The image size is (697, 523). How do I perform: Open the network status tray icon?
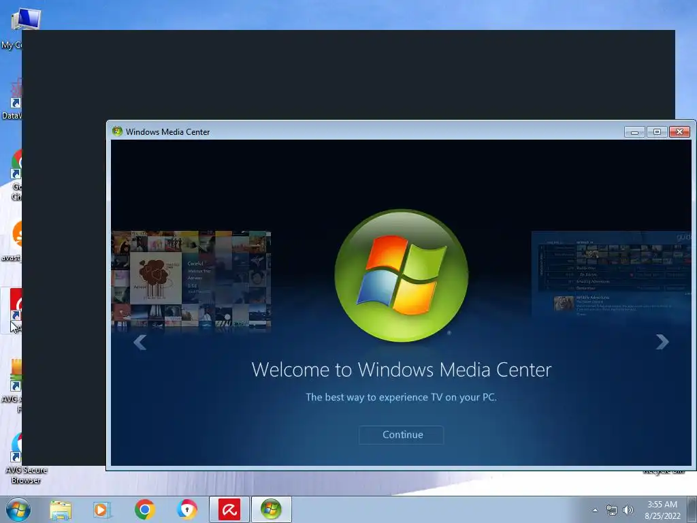point(612,510)
